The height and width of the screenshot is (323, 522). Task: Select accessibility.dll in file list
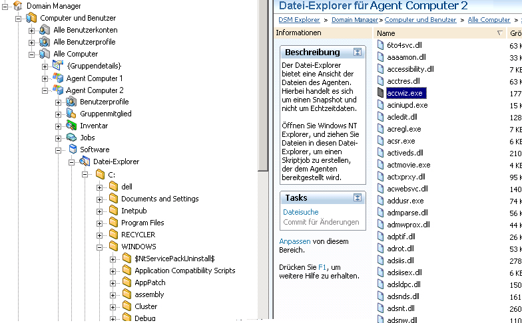point(410,69)
